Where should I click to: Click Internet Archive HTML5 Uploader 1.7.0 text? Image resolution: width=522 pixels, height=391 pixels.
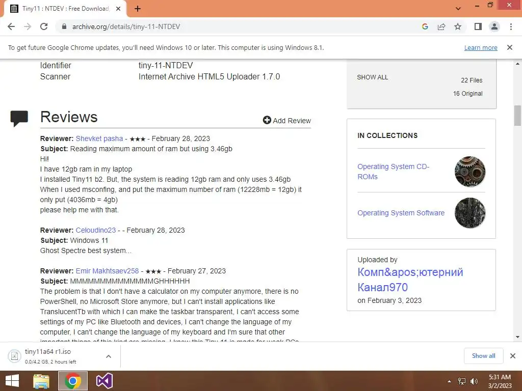click(x=209, y=76)
